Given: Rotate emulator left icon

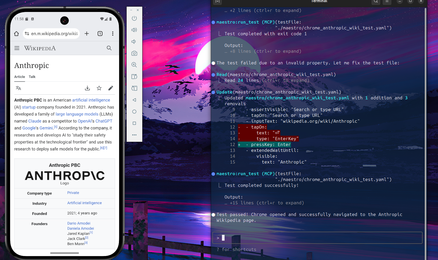Looking at the screenshot, I should (x=134, y=77).
